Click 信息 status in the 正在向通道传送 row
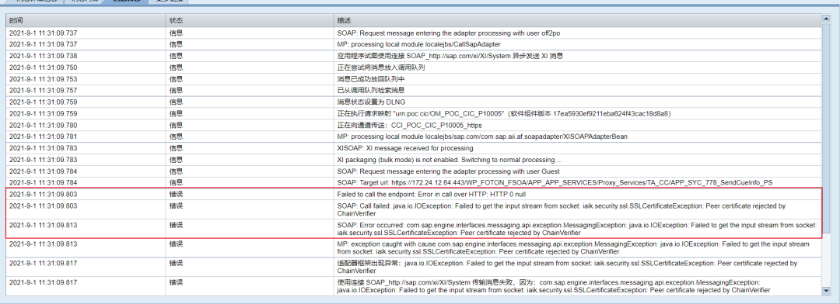Screen dimensions: 840x304 click(x=177, y=125)
